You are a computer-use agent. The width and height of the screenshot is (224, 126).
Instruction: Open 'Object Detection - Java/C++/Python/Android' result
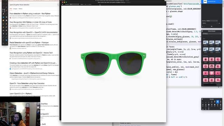(x=32, y=73)
